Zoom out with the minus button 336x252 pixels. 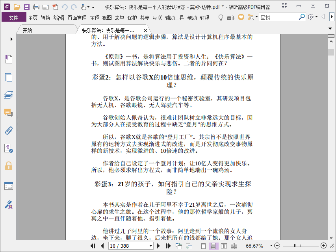tap(277, 246)
